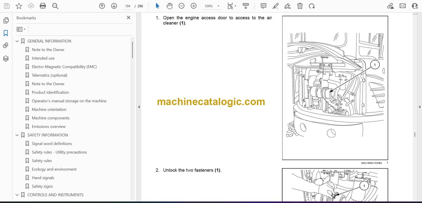Close the Bookmarks panel

pos(129,18)
